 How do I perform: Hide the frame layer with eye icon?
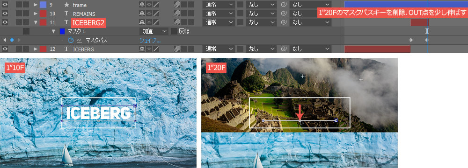click(5, 5)
